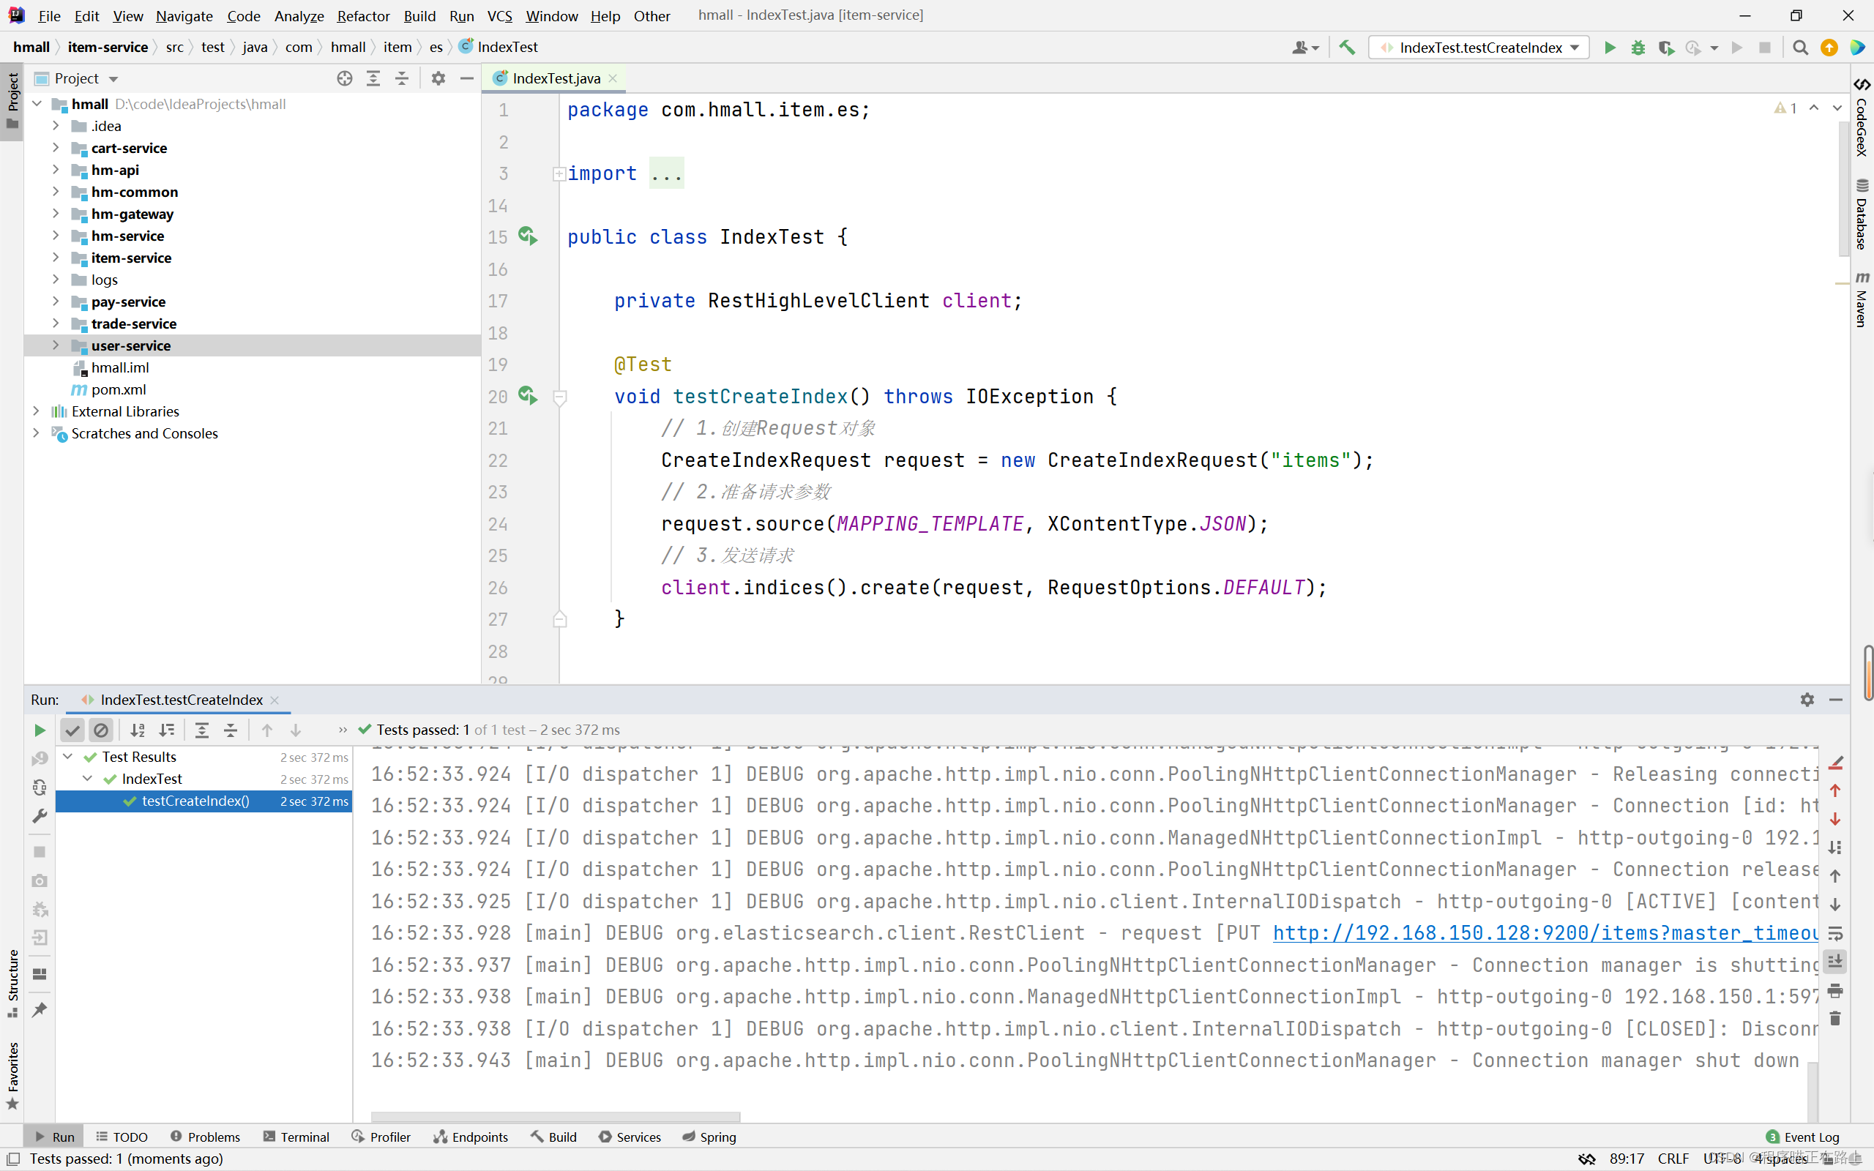Image resolution: width=1874 pixels, height=1171 pixels.
Task: Expand the item-service module folder
Action: 56,257
